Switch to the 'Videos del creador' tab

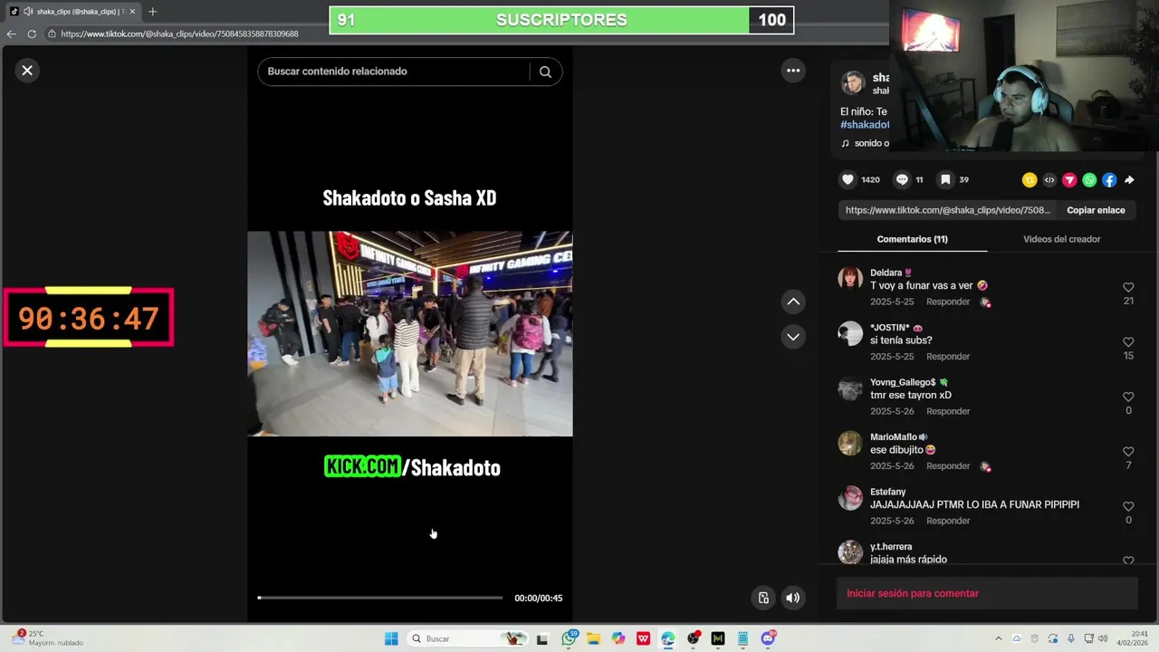[x=1061, y=239]
